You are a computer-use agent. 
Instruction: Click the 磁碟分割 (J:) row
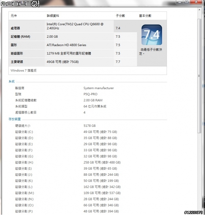tap(67, 175)
